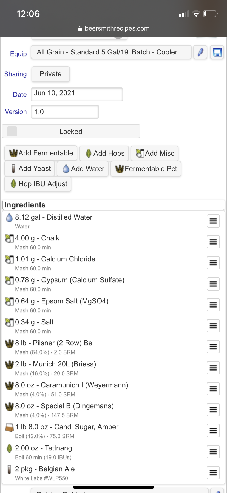Click Add Misc button

pyautogui.click(x=155, y=153)
